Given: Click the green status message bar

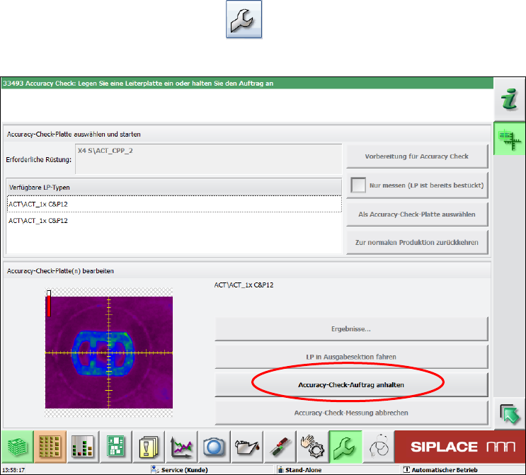Looking at the screenshot, I should coord(247,84).
